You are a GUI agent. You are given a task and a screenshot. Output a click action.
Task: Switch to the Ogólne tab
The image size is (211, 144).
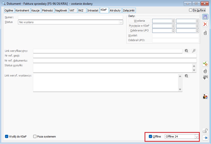click(9, 10)
